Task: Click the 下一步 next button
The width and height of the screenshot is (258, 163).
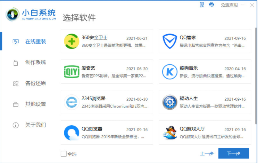Action: [233, 153]
